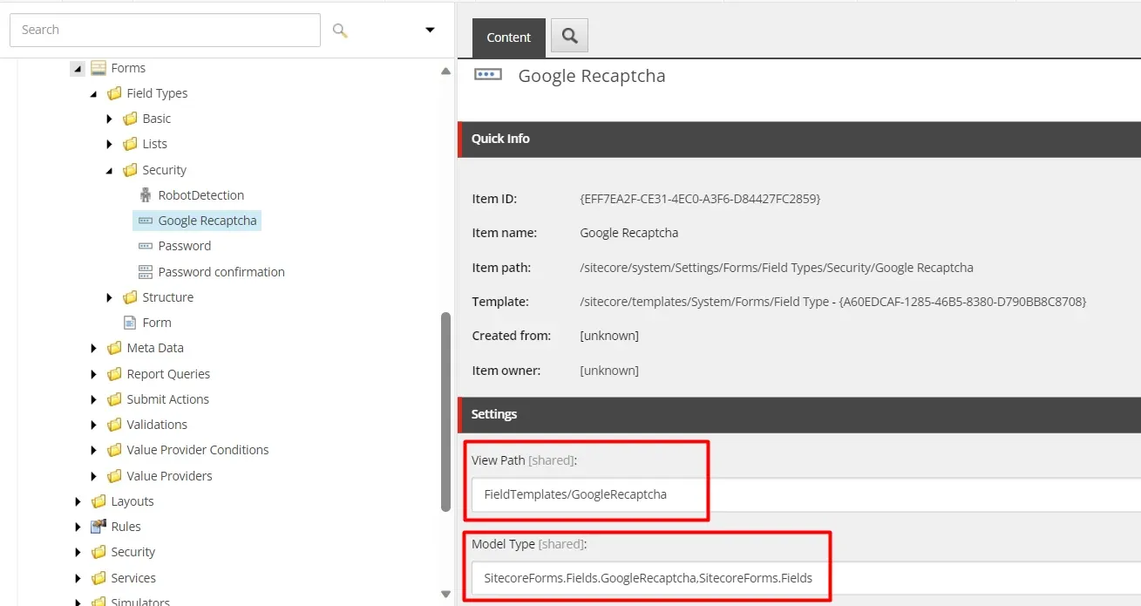This screenshot has width=1141, height=606.
Task: Click the Template path value
Action: tap(833, 302)
